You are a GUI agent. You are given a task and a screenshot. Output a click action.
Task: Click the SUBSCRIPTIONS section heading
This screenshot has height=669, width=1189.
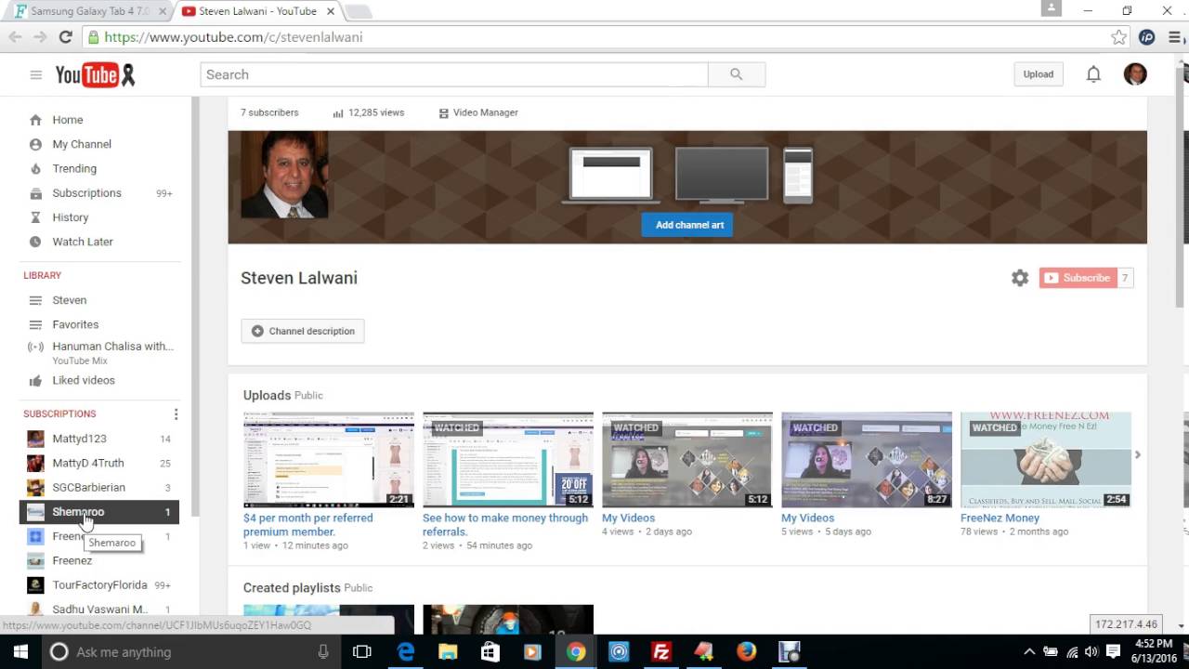(x=59, y=414)
